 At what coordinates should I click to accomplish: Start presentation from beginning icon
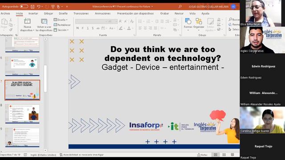[x=53, y=7]
